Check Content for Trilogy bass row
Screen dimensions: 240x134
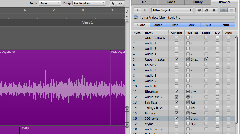point(177,108)
